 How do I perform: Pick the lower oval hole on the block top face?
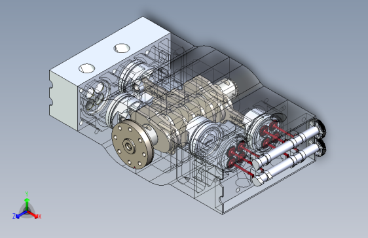87,68
